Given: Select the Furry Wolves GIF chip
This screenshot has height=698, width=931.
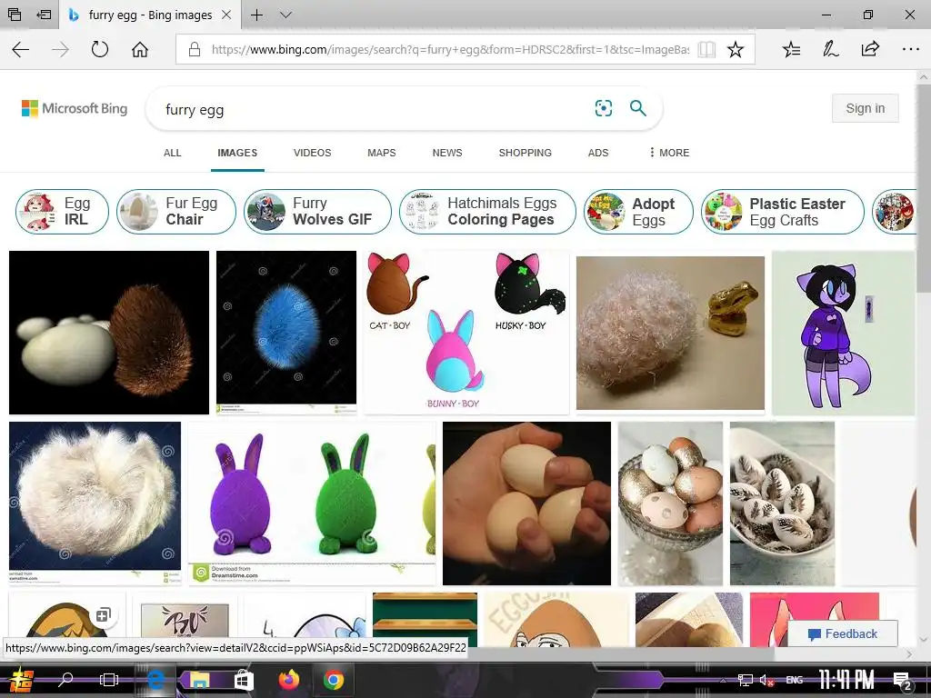Looking at the screenshot, I should click(317, 211).
